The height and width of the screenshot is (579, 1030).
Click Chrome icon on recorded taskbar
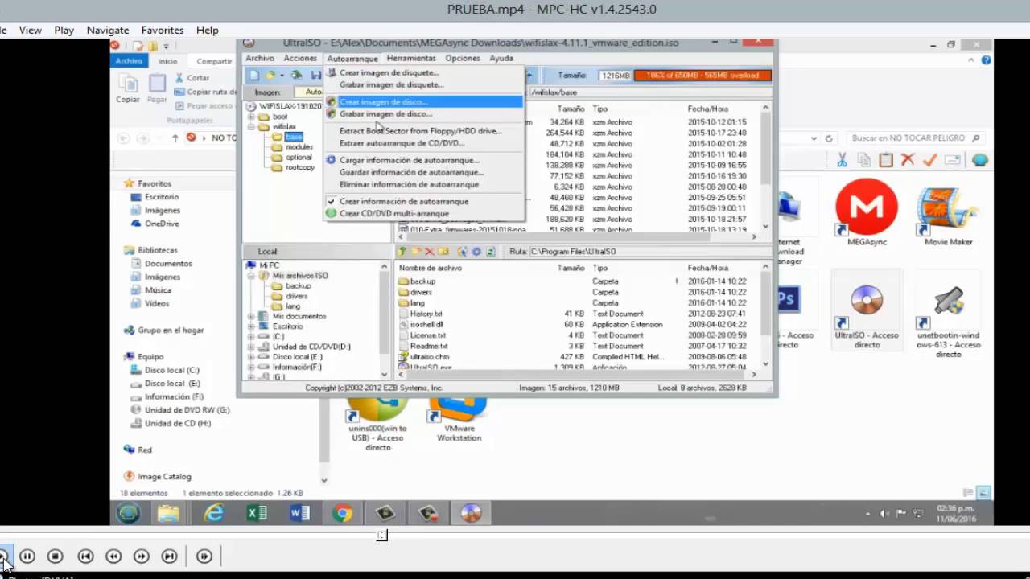343,513
